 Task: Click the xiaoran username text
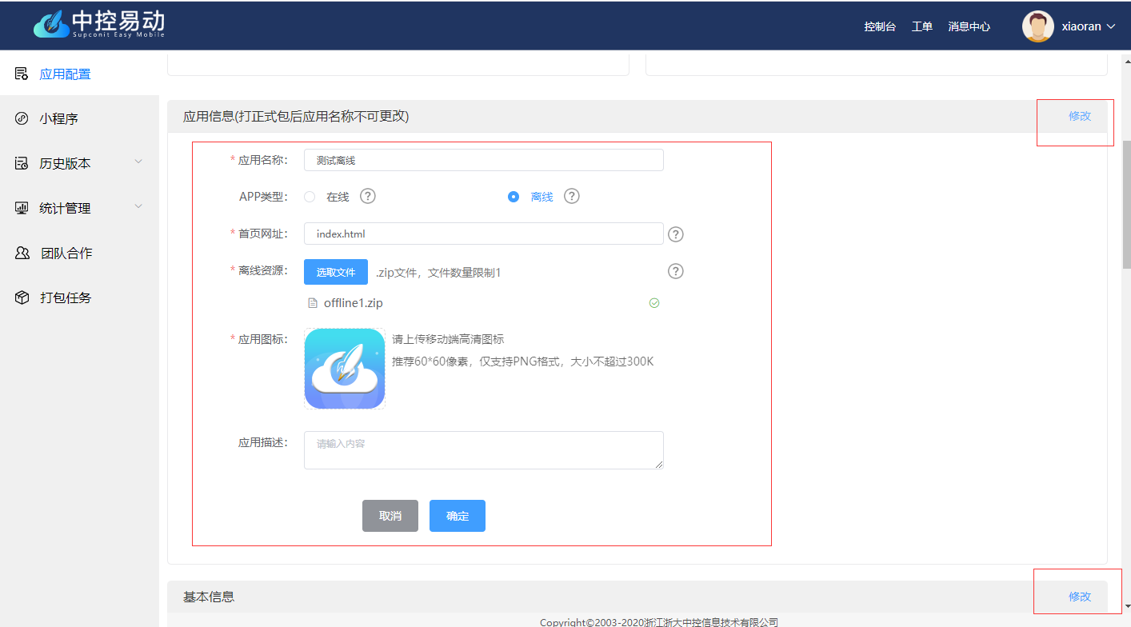click(1081, 26)
